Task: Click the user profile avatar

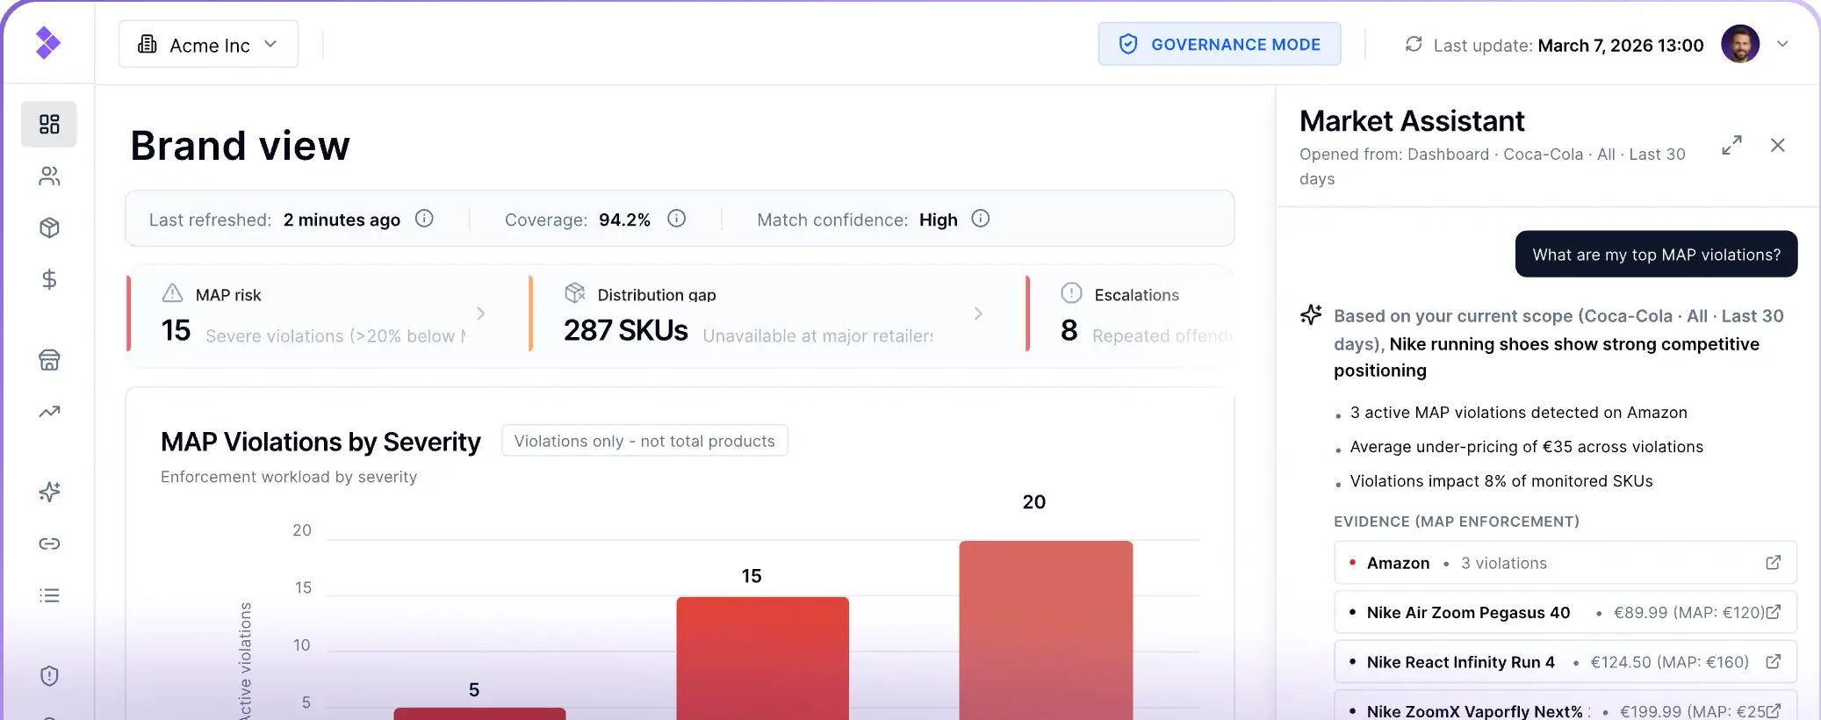Action: click(1740, 44)
